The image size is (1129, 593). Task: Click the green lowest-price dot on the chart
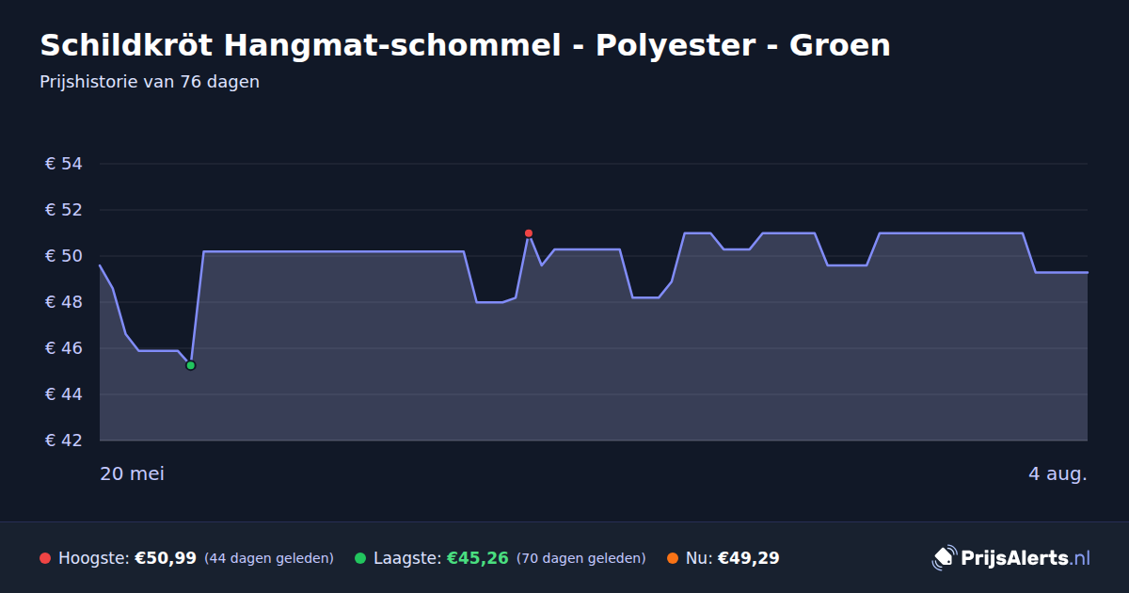coord(190,365)
